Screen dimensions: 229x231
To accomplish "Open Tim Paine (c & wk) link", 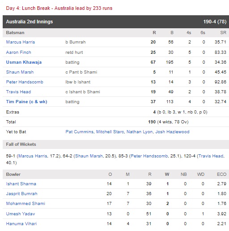I will point(26,102).
